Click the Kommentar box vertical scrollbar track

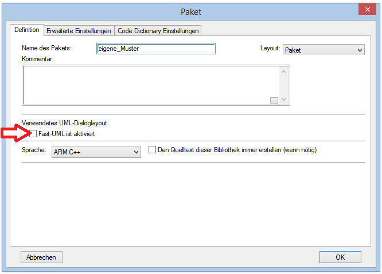pos(283,85)
